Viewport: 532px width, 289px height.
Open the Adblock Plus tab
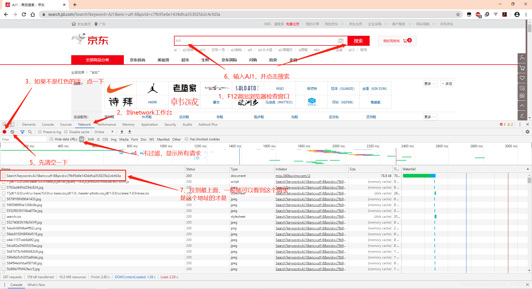tap(208, 125)
